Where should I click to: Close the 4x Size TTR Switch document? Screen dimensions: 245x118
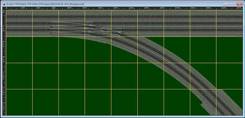(239, 4)
